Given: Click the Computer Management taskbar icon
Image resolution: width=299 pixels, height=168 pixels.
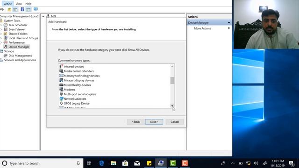Looking at the screenshot, I should 161,163.
